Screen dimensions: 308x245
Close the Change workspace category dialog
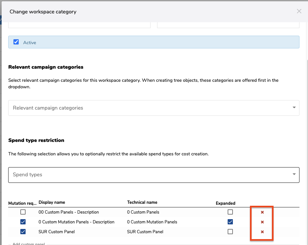299,11
